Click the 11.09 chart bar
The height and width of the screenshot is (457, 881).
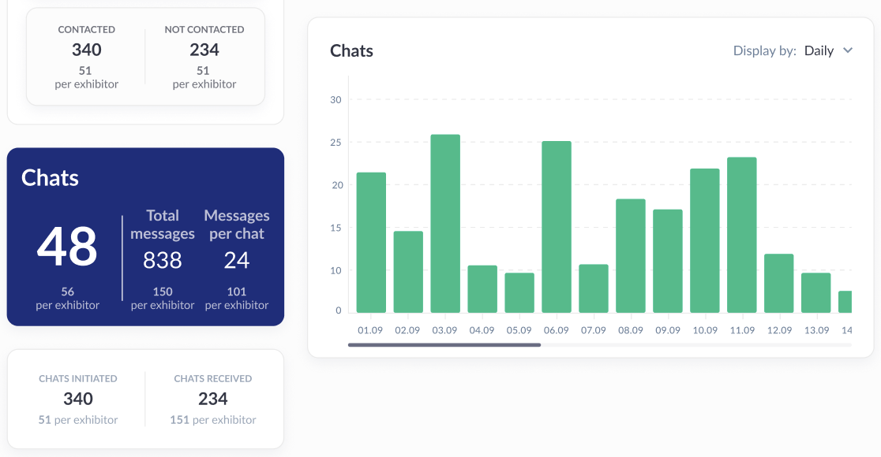tap(742, 235)
